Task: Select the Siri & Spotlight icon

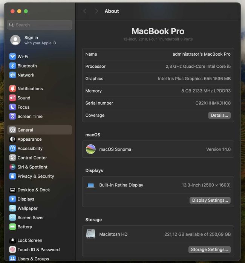Action: [x=12, y=167]
